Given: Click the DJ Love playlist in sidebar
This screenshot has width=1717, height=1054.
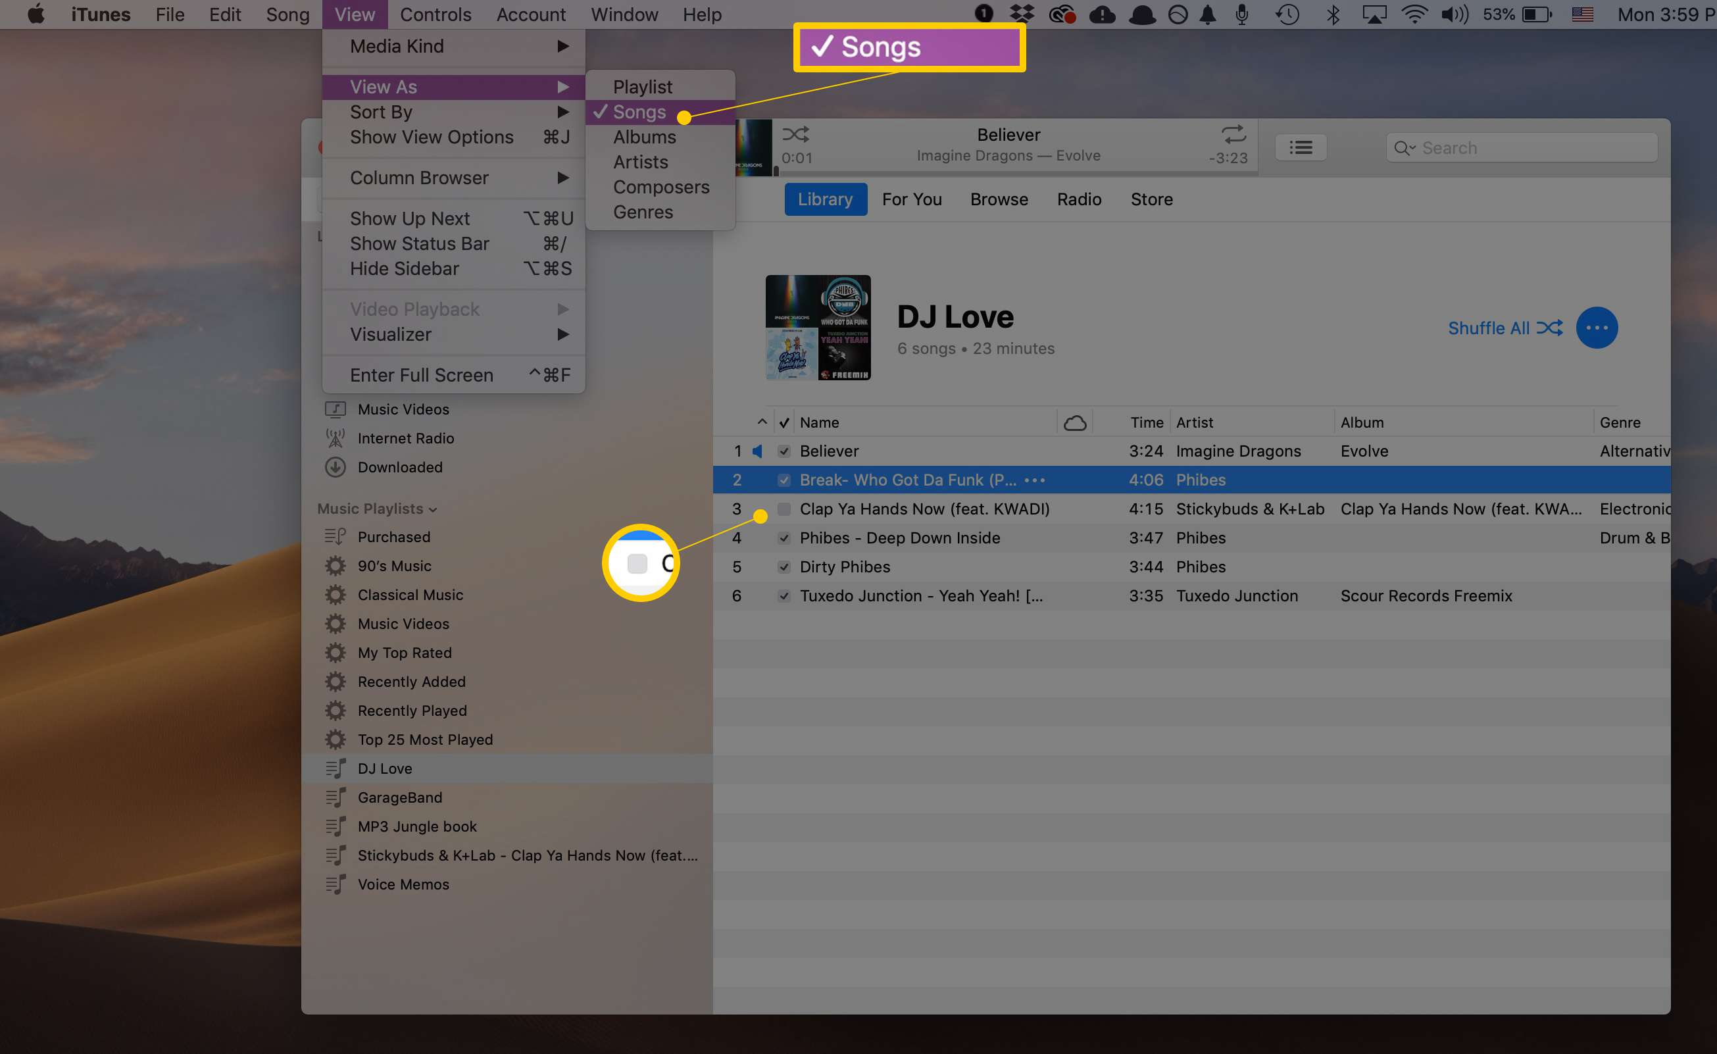Looking at the screenshot, I should point(383,768).
